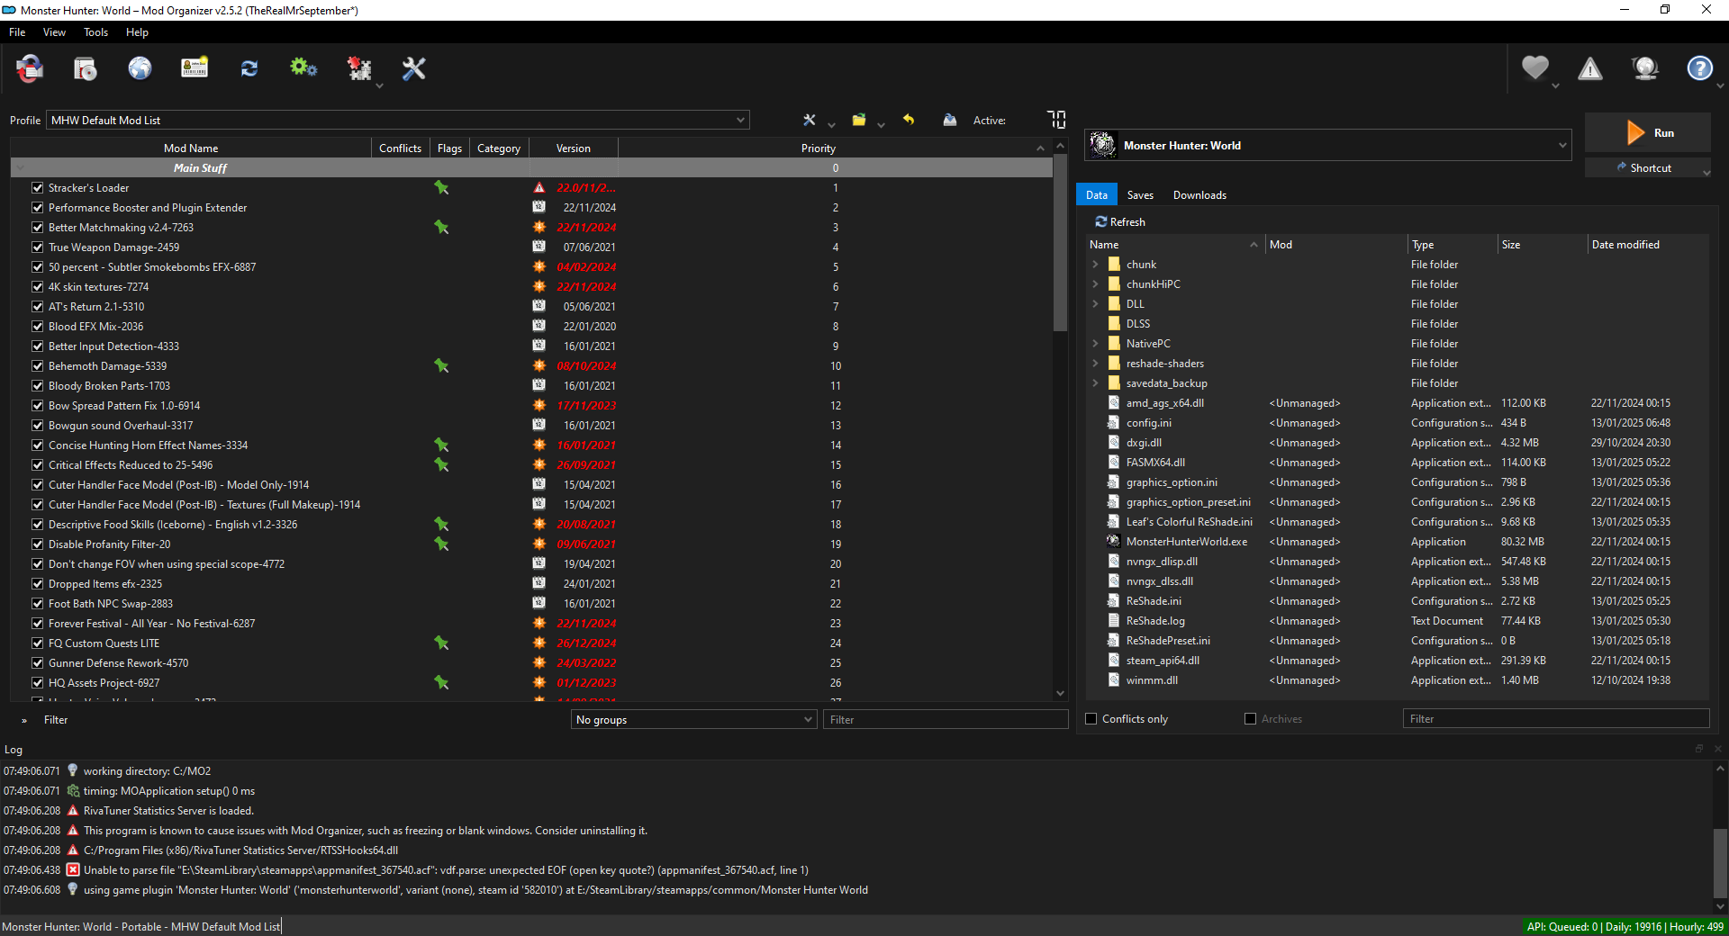
Task: Open the No groups dropdown
Action: click(694, 719)
